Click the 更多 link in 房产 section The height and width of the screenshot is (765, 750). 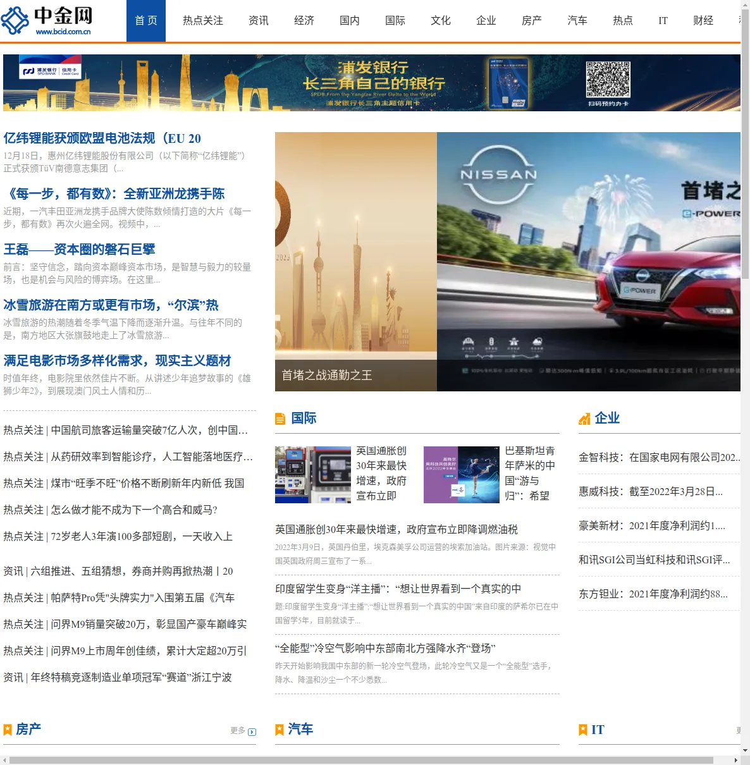(238, 731)
